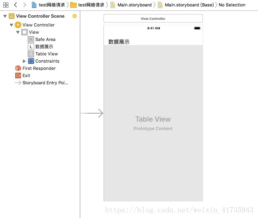Click the battery indicator in status bar
This screenshot has height=218, width=258.
pyautogui.click(x=197, y=28)
